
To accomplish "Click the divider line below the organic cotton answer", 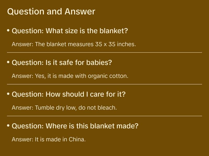I will click(104, 84).
